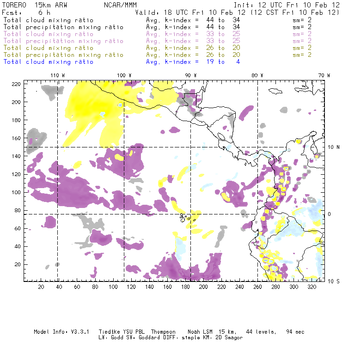The image size is (342, 342).
Task: Click "200" on the horizontal axis
Action: [203, 287]
